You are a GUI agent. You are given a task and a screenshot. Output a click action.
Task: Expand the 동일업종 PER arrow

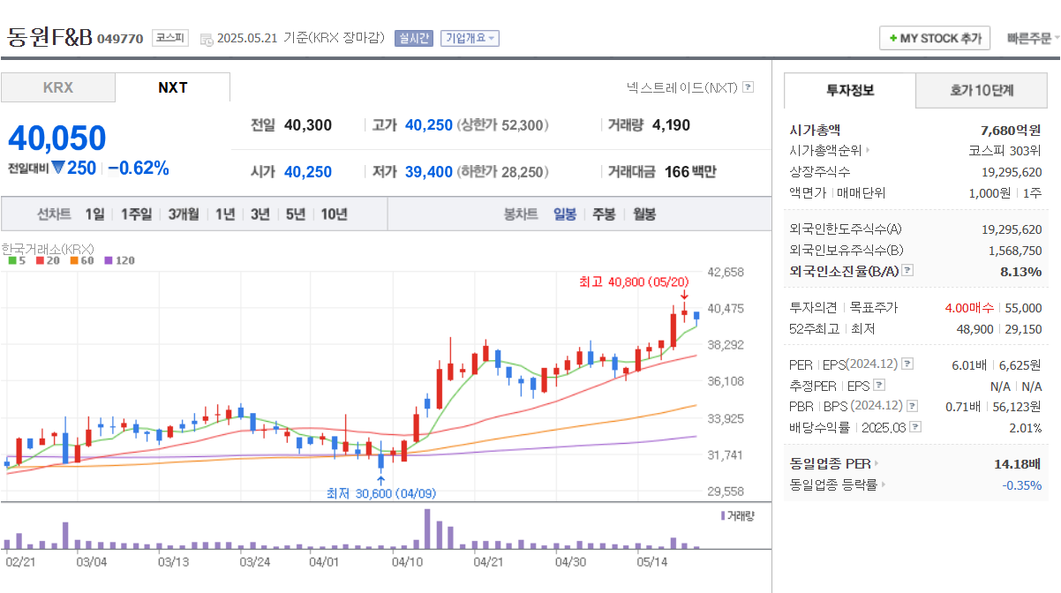877,463
